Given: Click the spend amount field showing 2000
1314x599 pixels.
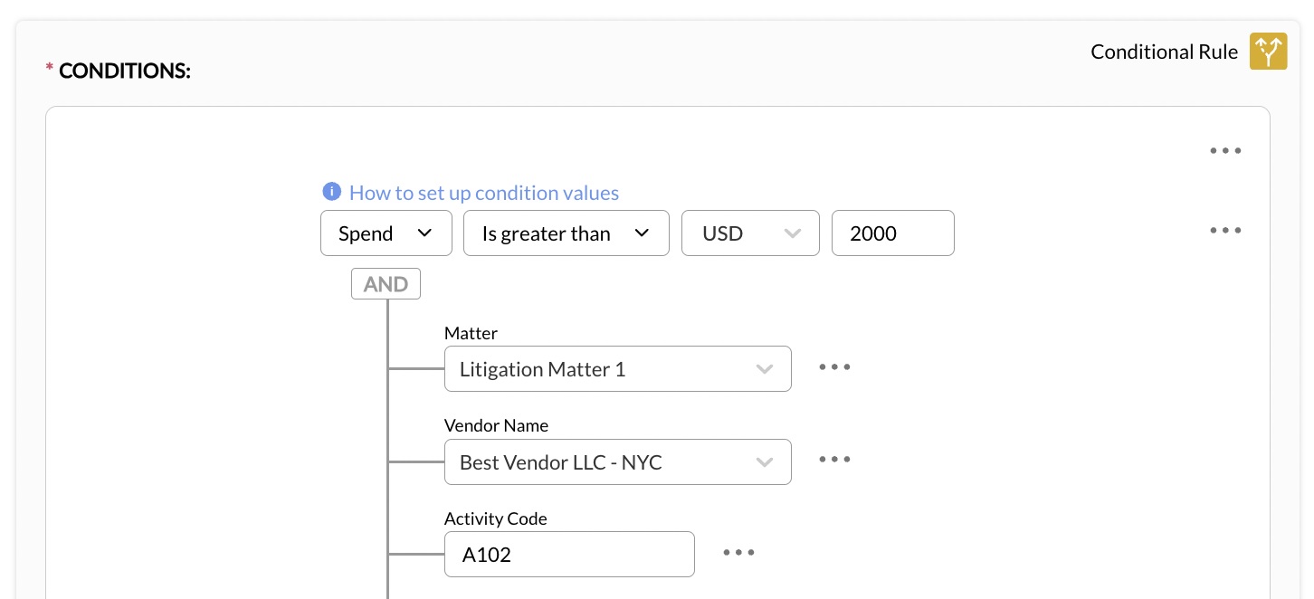Looking at the screenshot, I should coord(892,233).
